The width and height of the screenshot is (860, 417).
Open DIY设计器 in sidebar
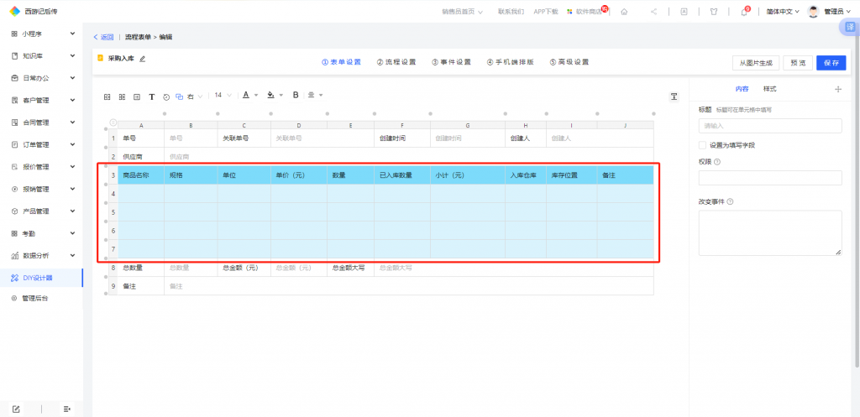click(x=42, y=278)
